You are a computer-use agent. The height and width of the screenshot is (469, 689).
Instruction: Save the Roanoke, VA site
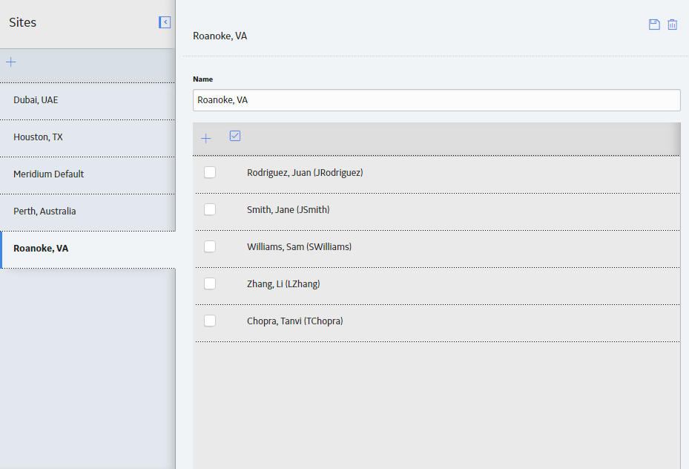654,24
